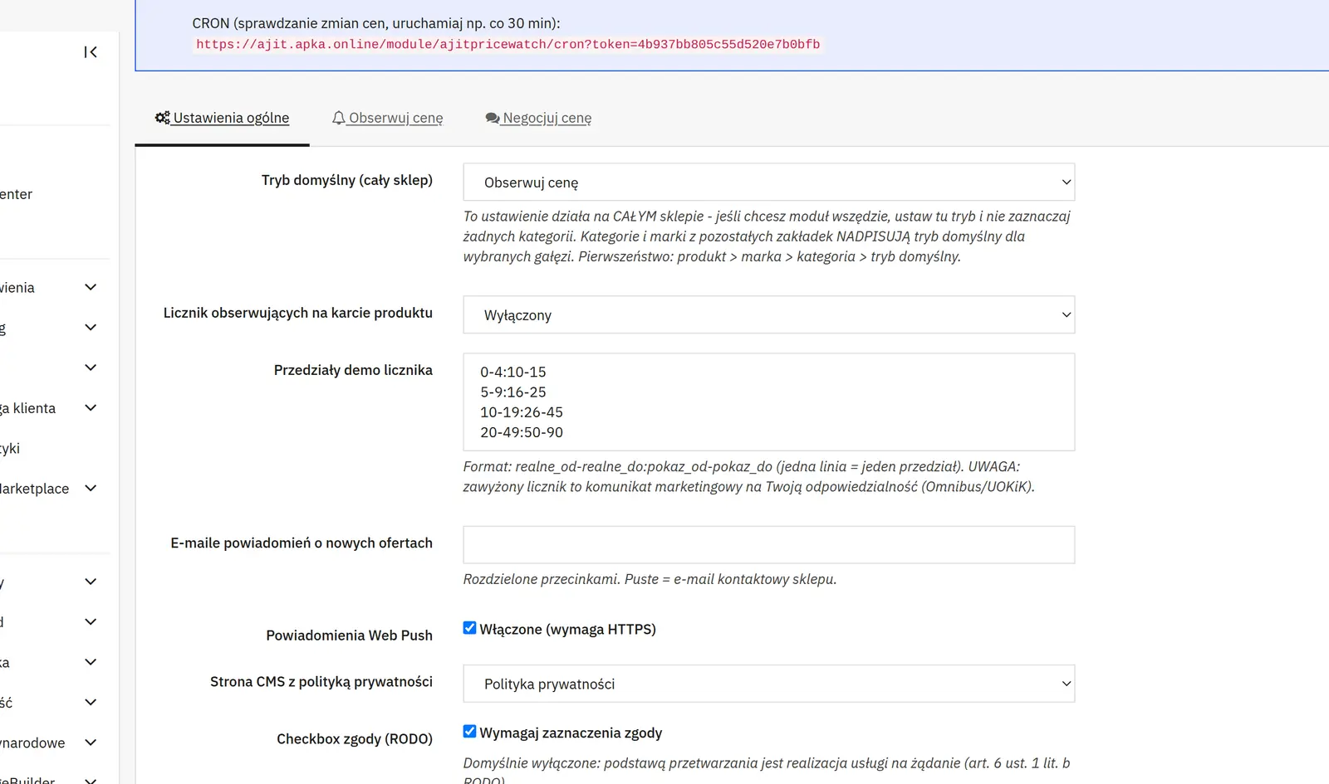Open the Tryb domyślny (cały sklep) dropdown
The height and width of the screenshot is (784, 1329).
(x=769, y=182)
